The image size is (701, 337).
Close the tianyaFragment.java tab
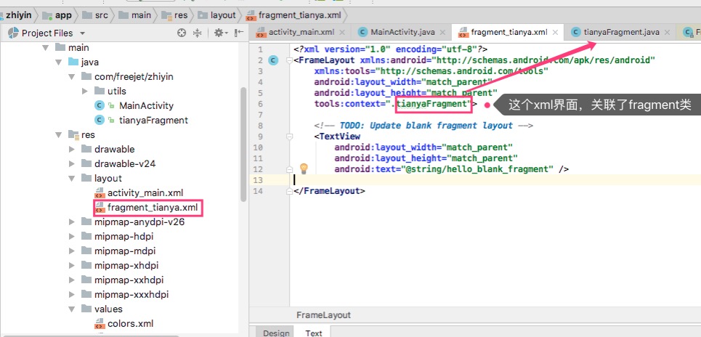click(668, 32)
